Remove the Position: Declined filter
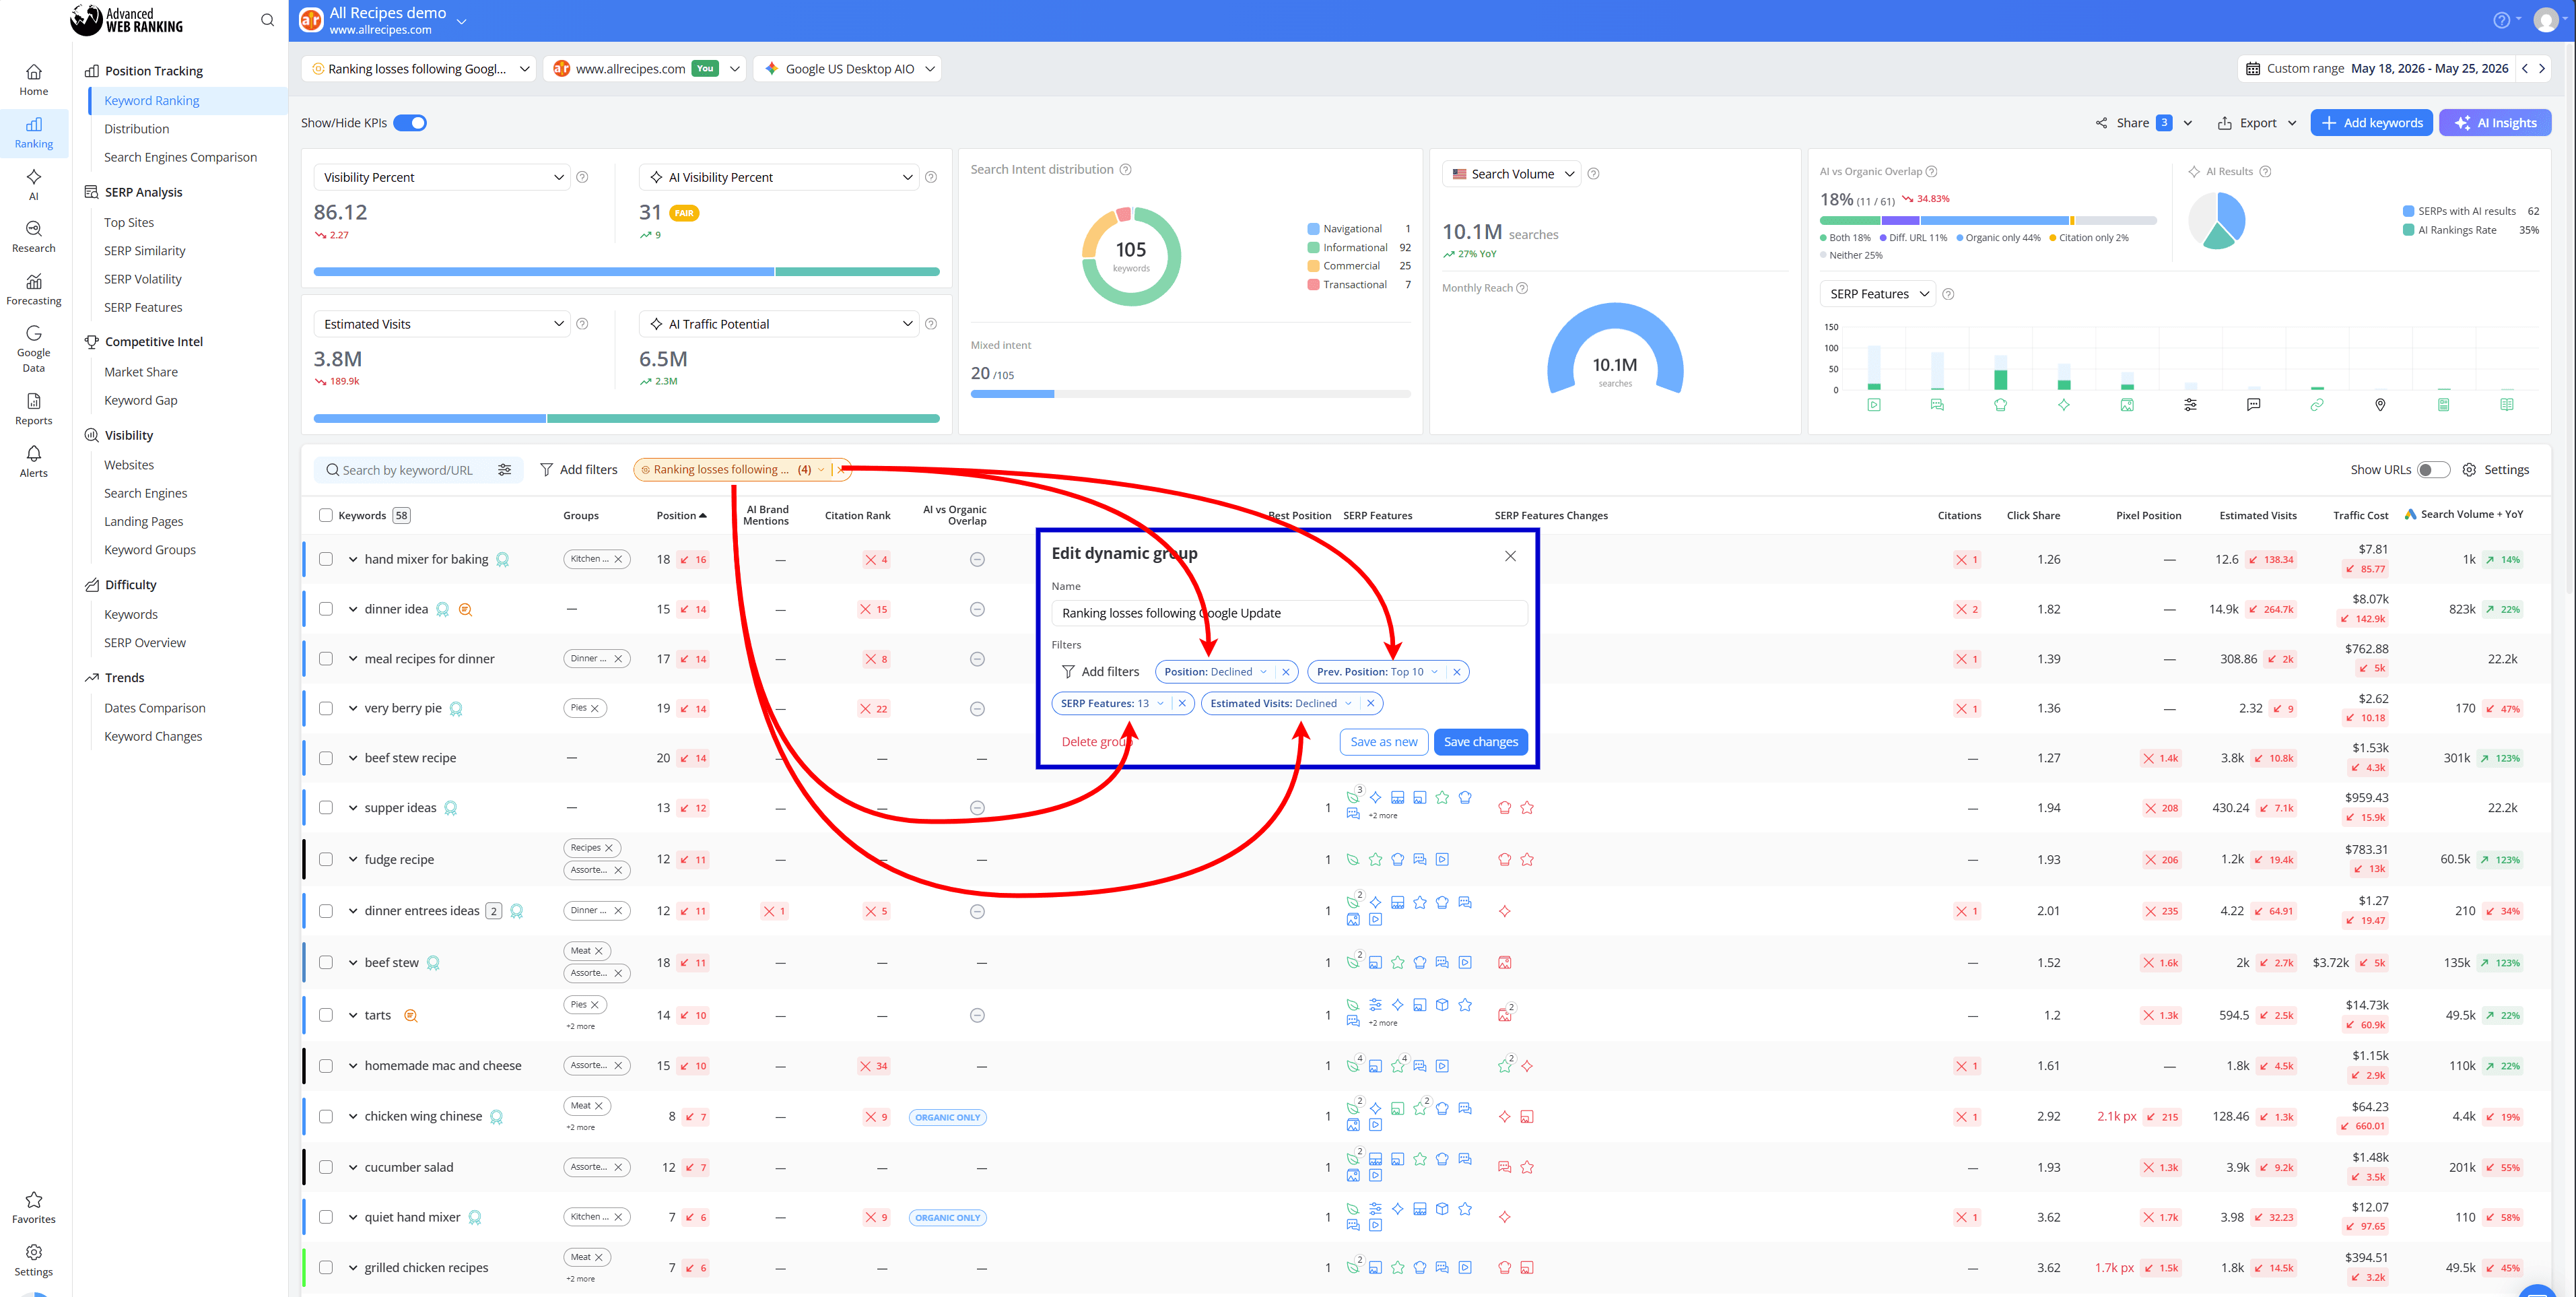 (x=1286, y=672)
